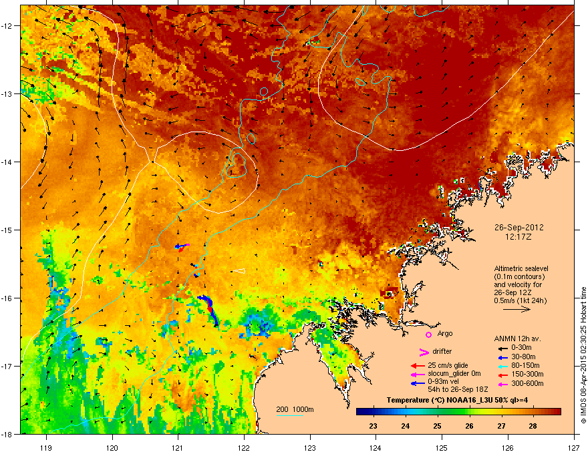The height and width of the screenshot is (454, 588).
Task: Click the vertical IMOS copyright timestamp text
Action: point(583,355)
